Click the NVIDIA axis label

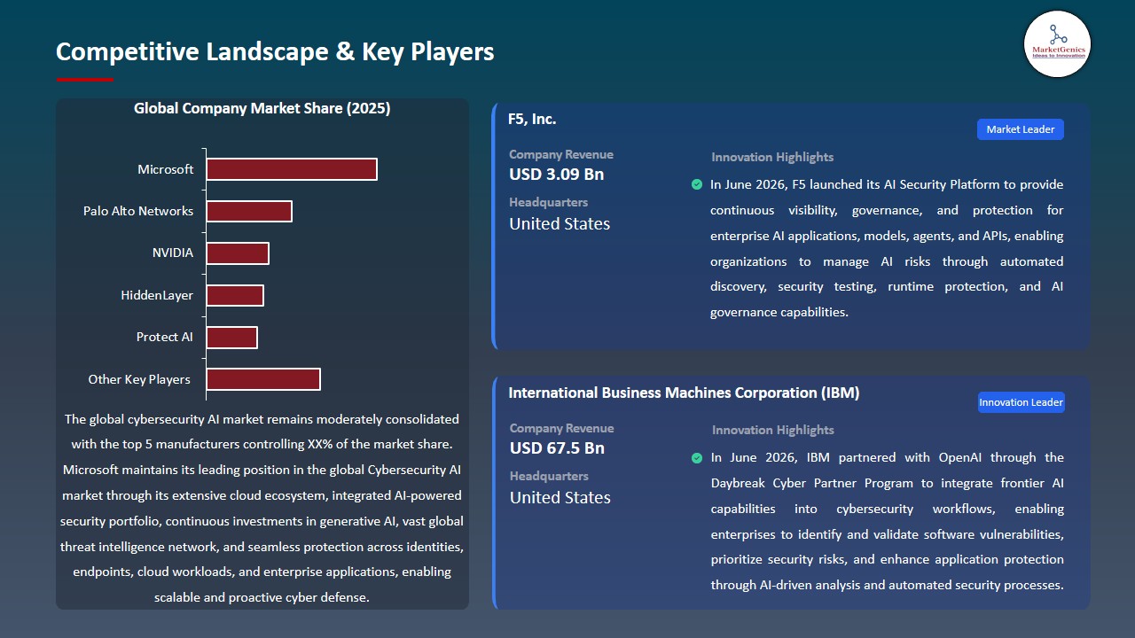[x=173, y=253]
